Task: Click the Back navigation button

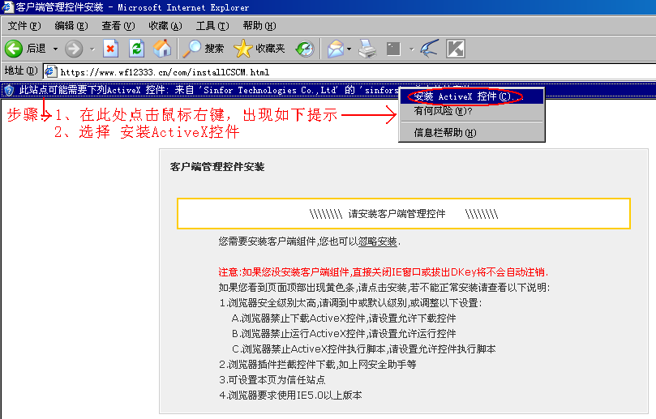Action: pos(24,49)
